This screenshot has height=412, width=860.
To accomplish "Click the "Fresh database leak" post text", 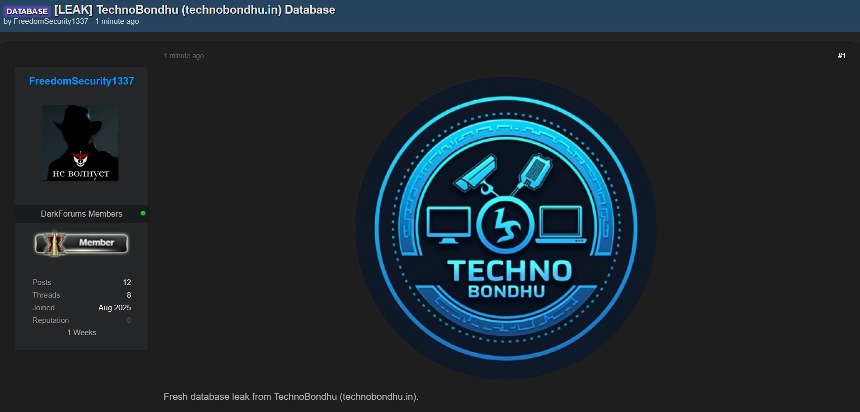I will coord(291,397).
